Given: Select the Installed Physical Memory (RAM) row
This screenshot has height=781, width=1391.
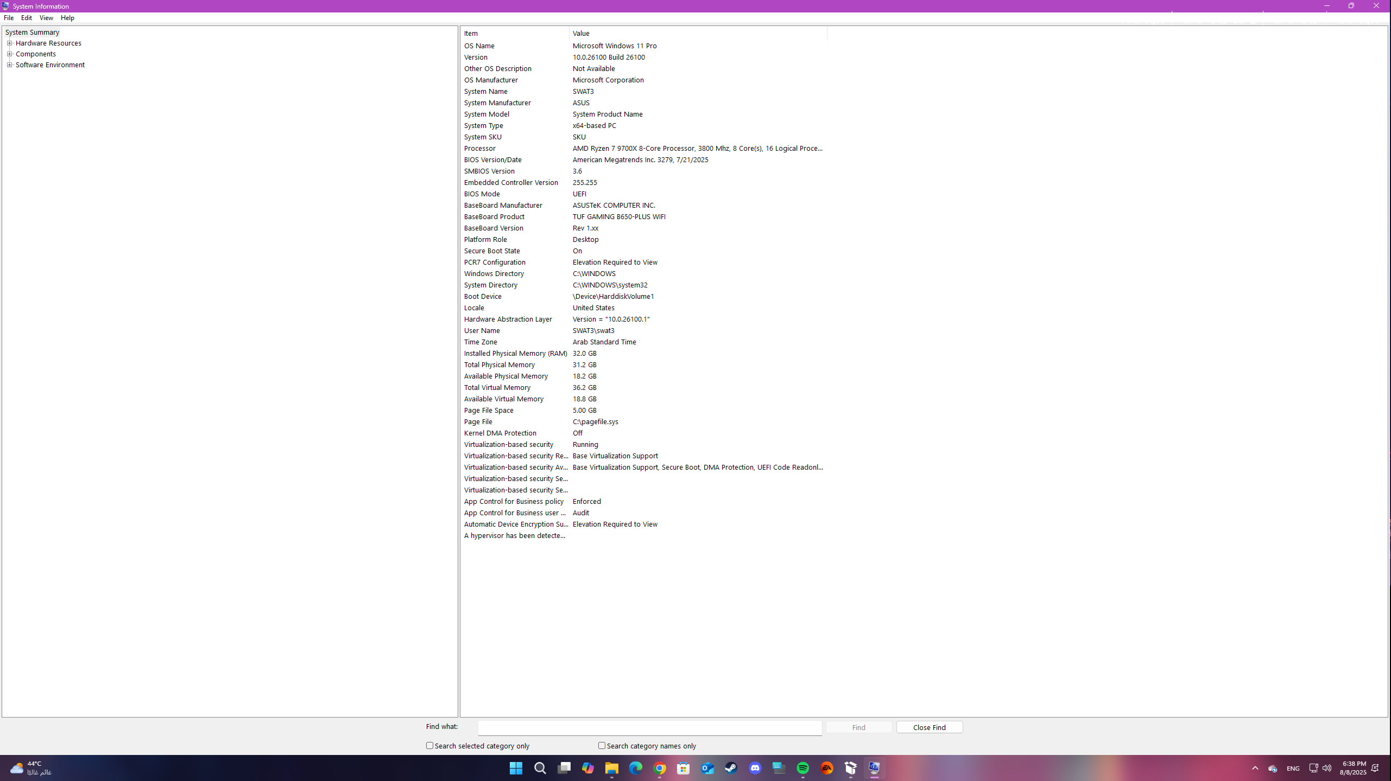Looking at the screenshot, I should tap(644, 354).
